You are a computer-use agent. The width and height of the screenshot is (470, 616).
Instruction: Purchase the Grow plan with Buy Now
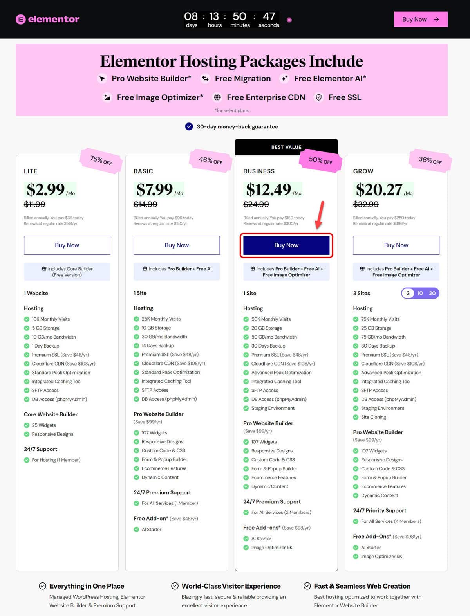point(396,245)
